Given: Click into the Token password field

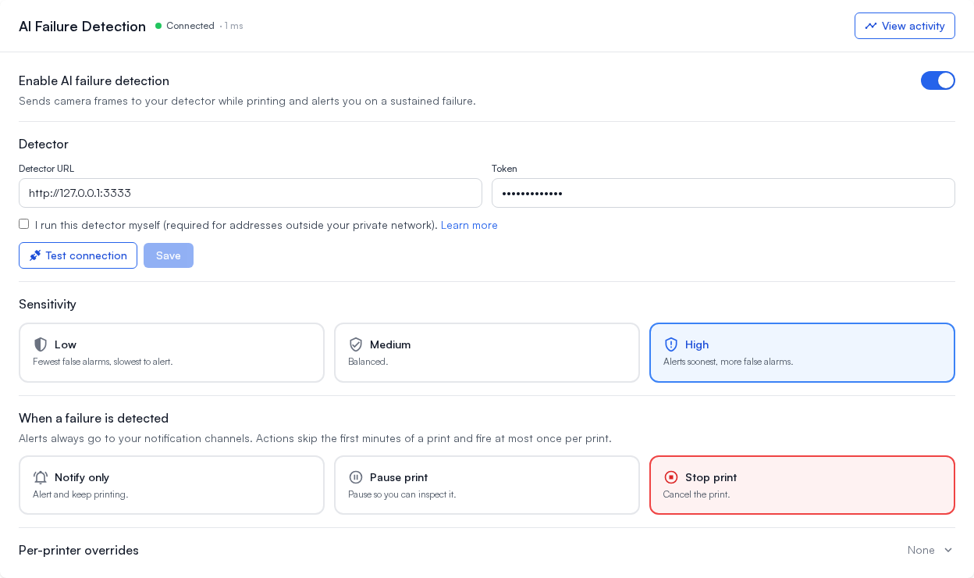Looking at the screenshot, I should [723, 193].
